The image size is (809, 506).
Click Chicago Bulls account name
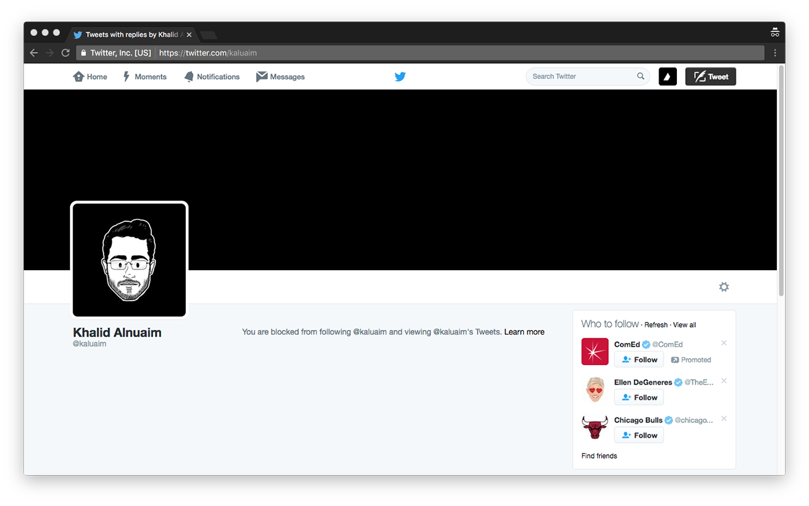tap(638, 421)
